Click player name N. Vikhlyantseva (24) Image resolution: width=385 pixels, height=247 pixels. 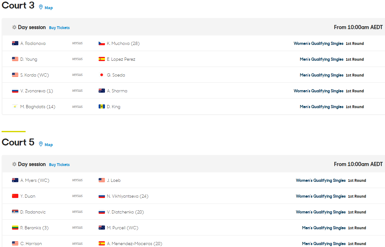[x=127, y=196]
